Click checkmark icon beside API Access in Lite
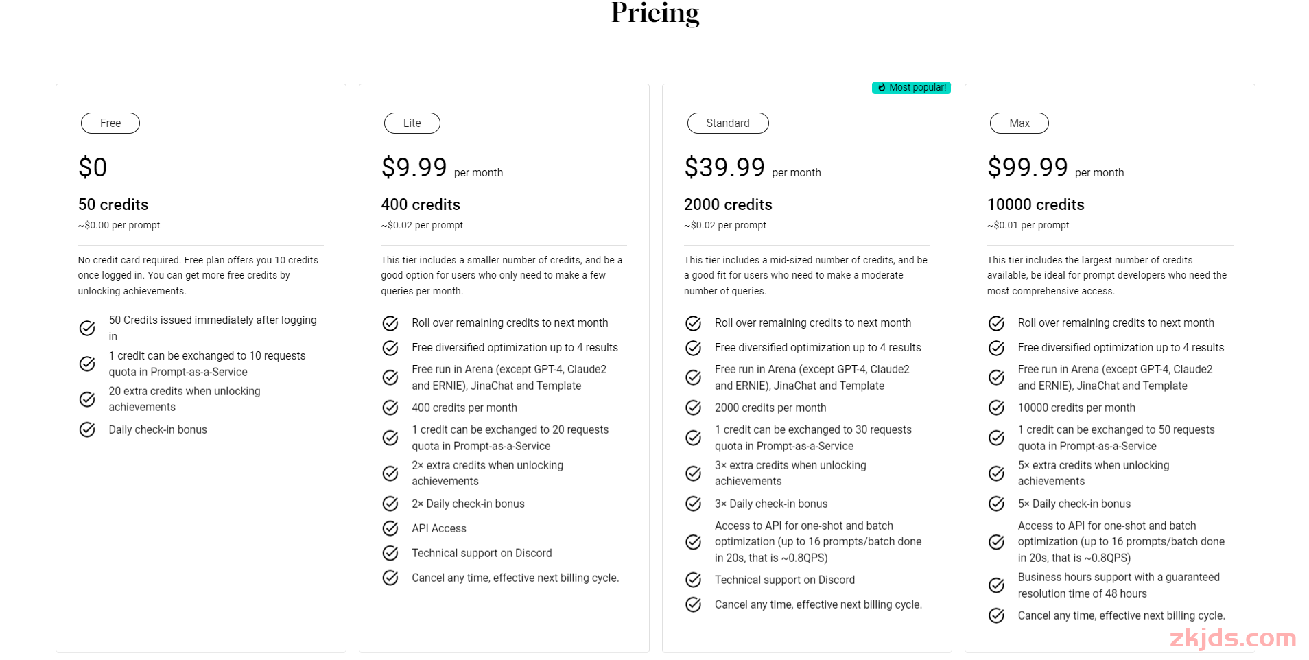Viewport: 1309px width, 660px height. pyautogui.click(x=390, y=528)
